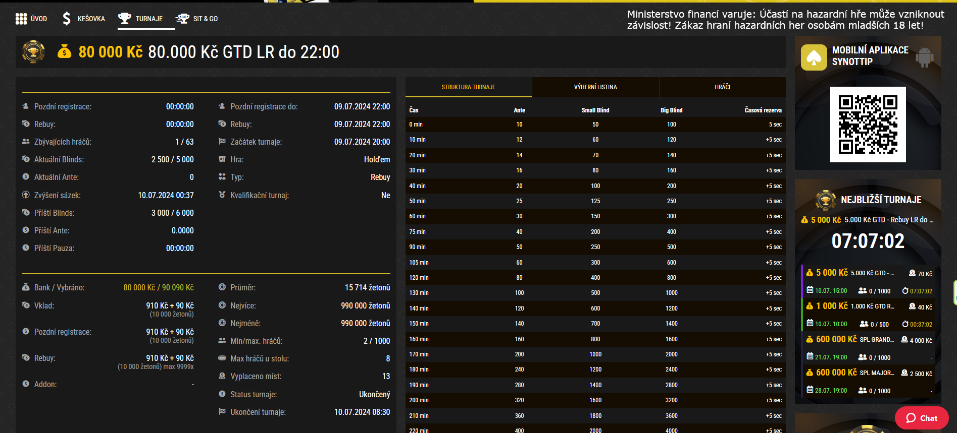The image size is (957, 433).
Task: Go to Sit & Go section
Action: tap(205, 19)
